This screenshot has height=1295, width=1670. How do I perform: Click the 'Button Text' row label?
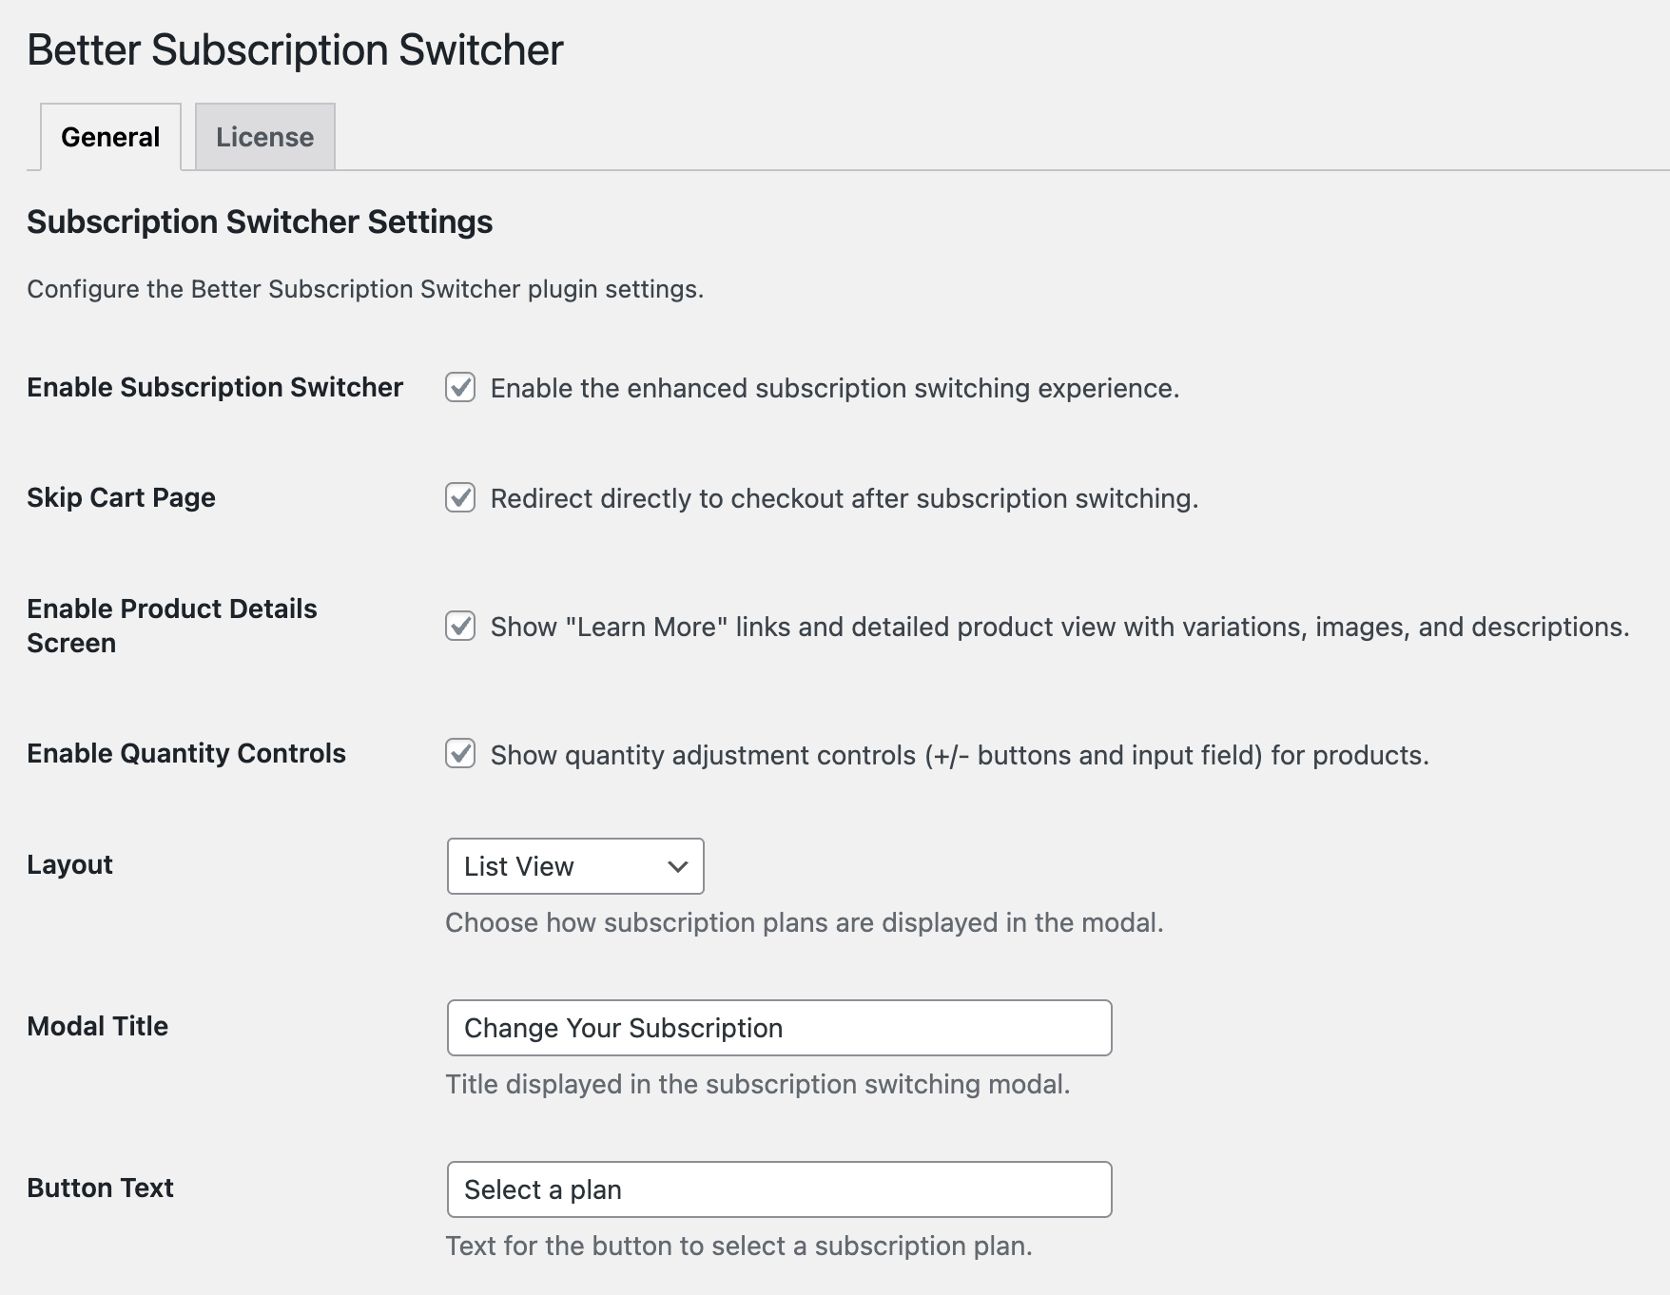(100, 1188)
